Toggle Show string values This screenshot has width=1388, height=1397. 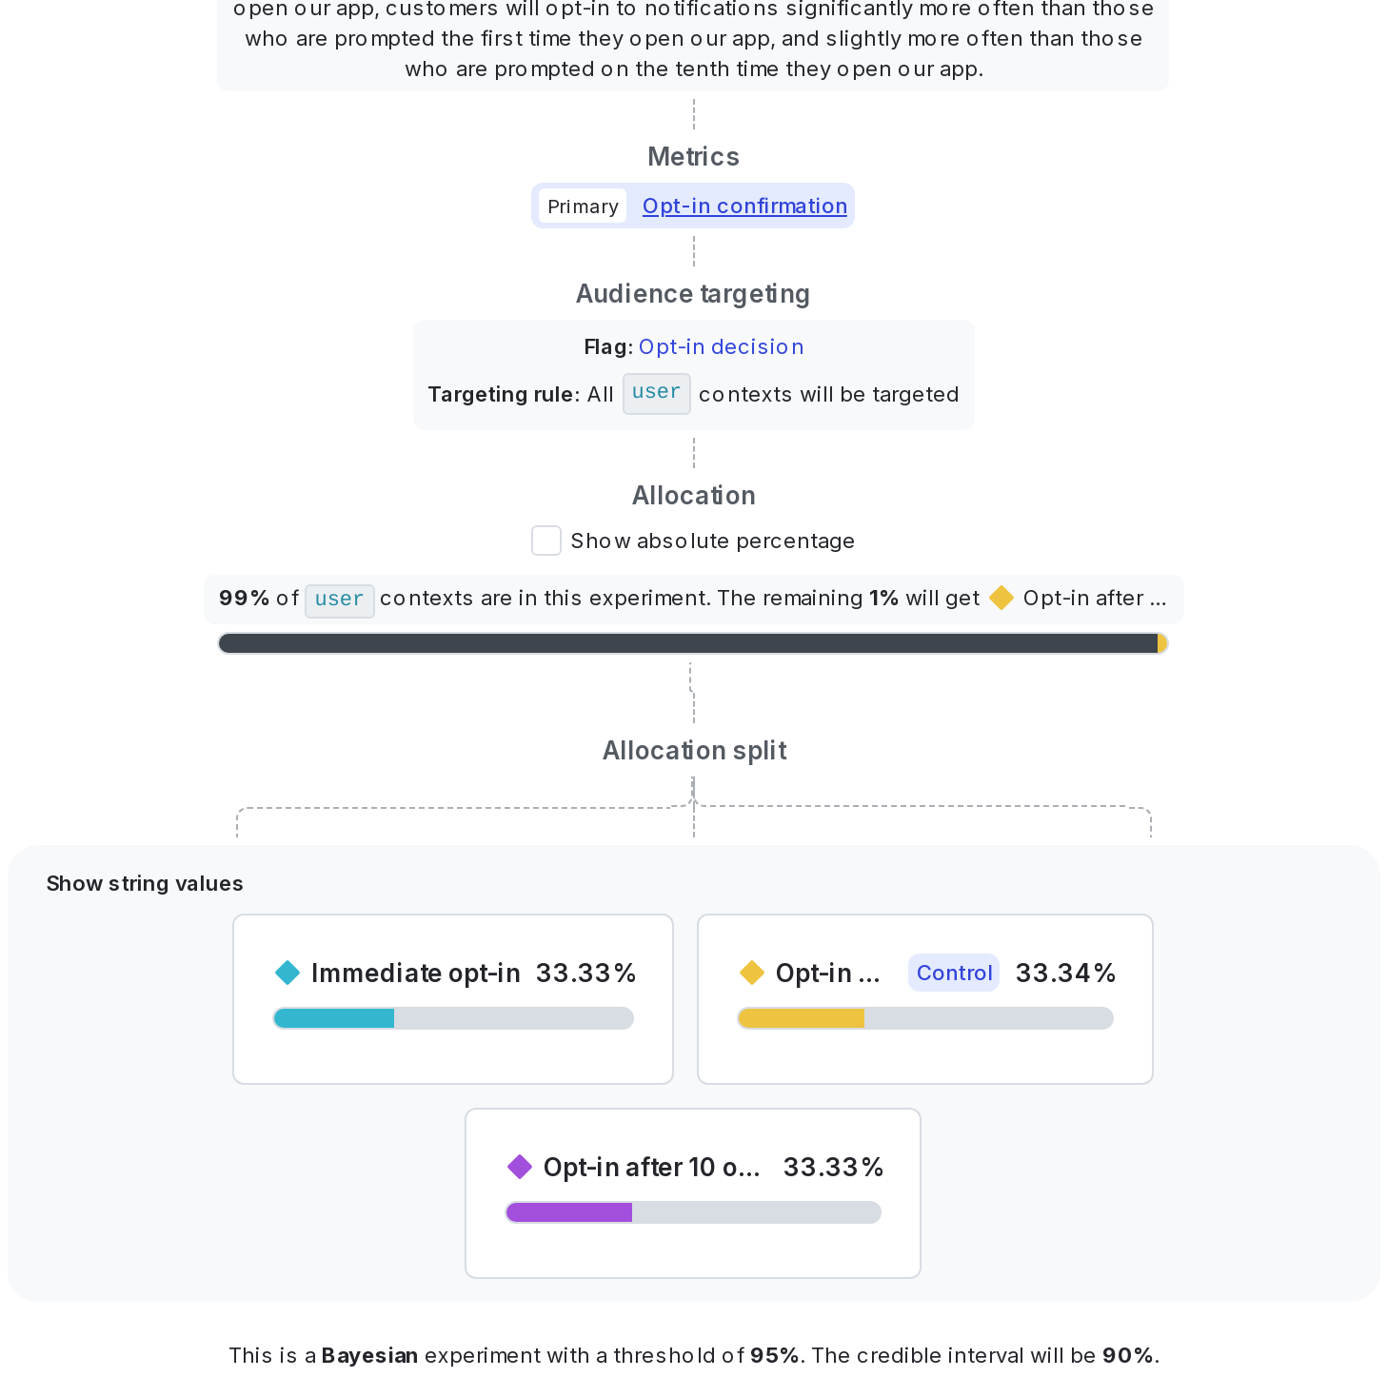144,883
